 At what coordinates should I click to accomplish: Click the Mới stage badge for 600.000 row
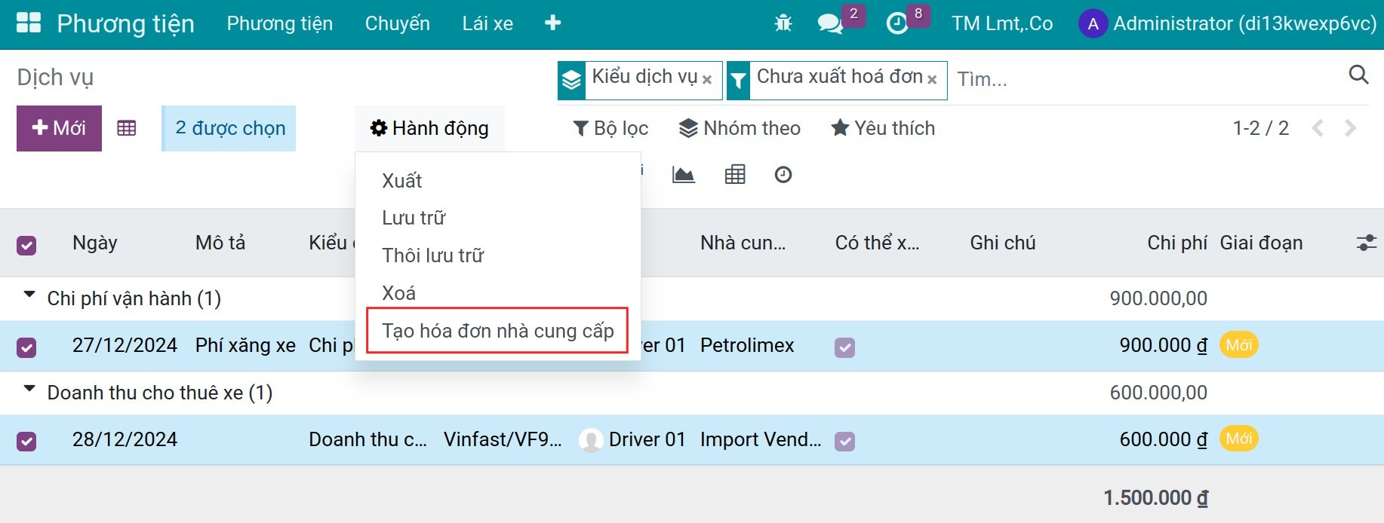[x=1238, y=439]
